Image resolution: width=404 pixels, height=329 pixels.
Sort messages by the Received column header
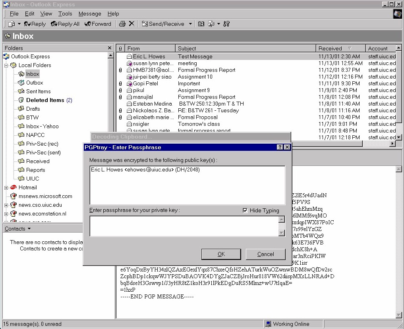341,48
